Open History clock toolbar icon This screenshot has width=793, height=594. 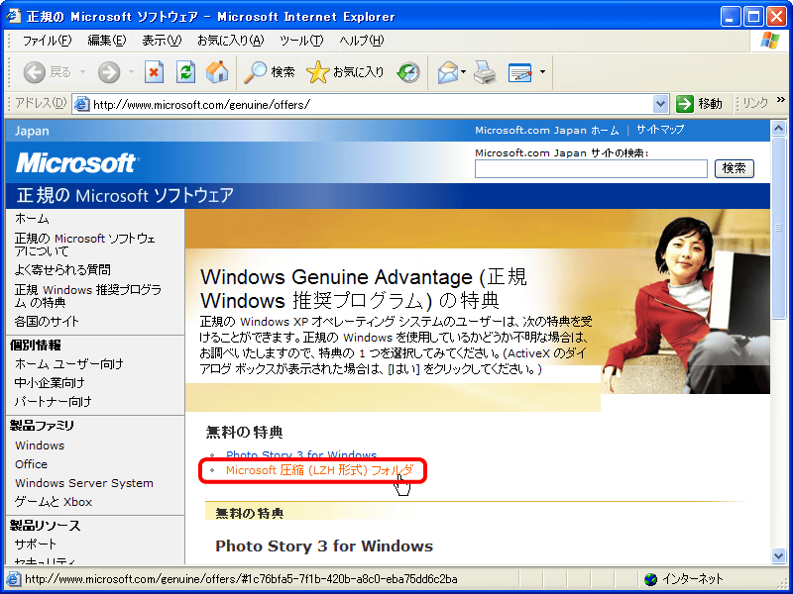pos(408,72)
